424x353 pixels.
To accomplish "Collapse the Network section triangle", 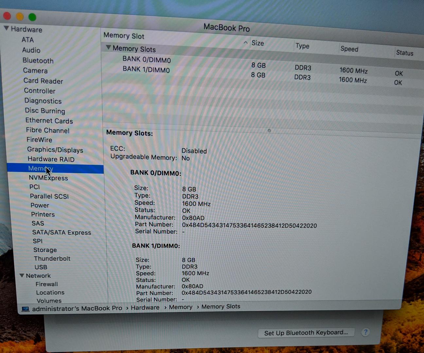I will pos(22,276).
